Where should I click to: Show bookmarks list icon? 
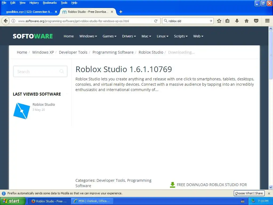227,21
